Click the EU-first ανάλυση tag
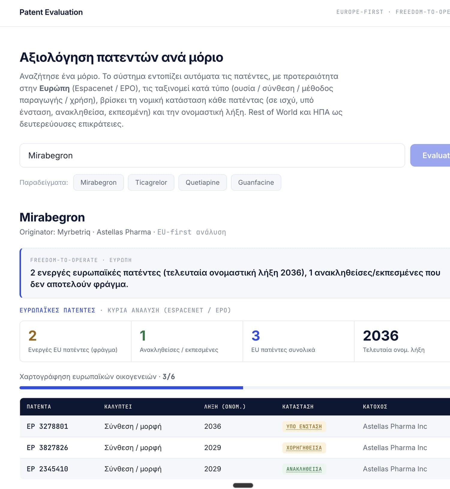Image resolution: width=450 pixels, height=489 pixels. [x=192, y=232]
